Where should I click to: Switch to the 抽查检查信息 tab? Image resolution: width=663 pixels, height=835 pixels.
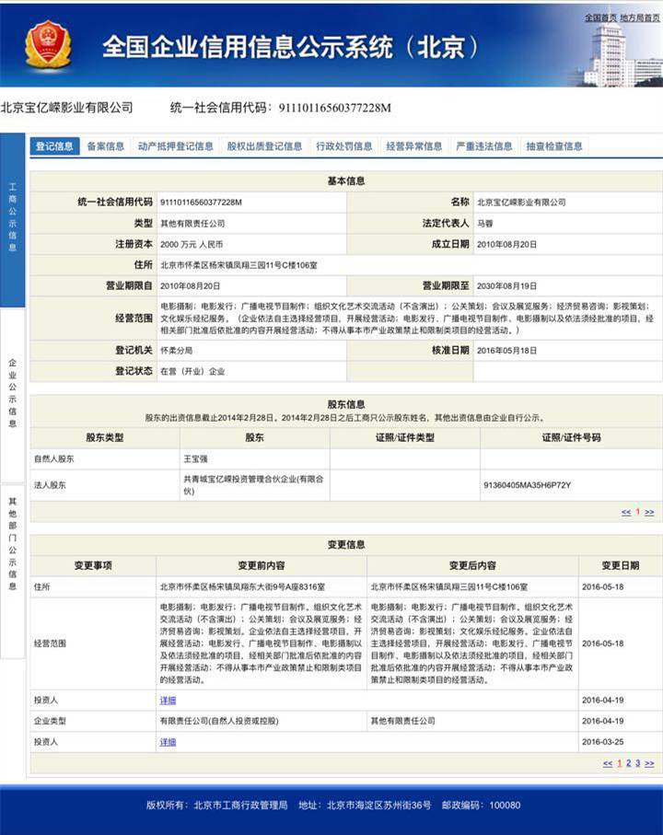click(x=554, y=146)
